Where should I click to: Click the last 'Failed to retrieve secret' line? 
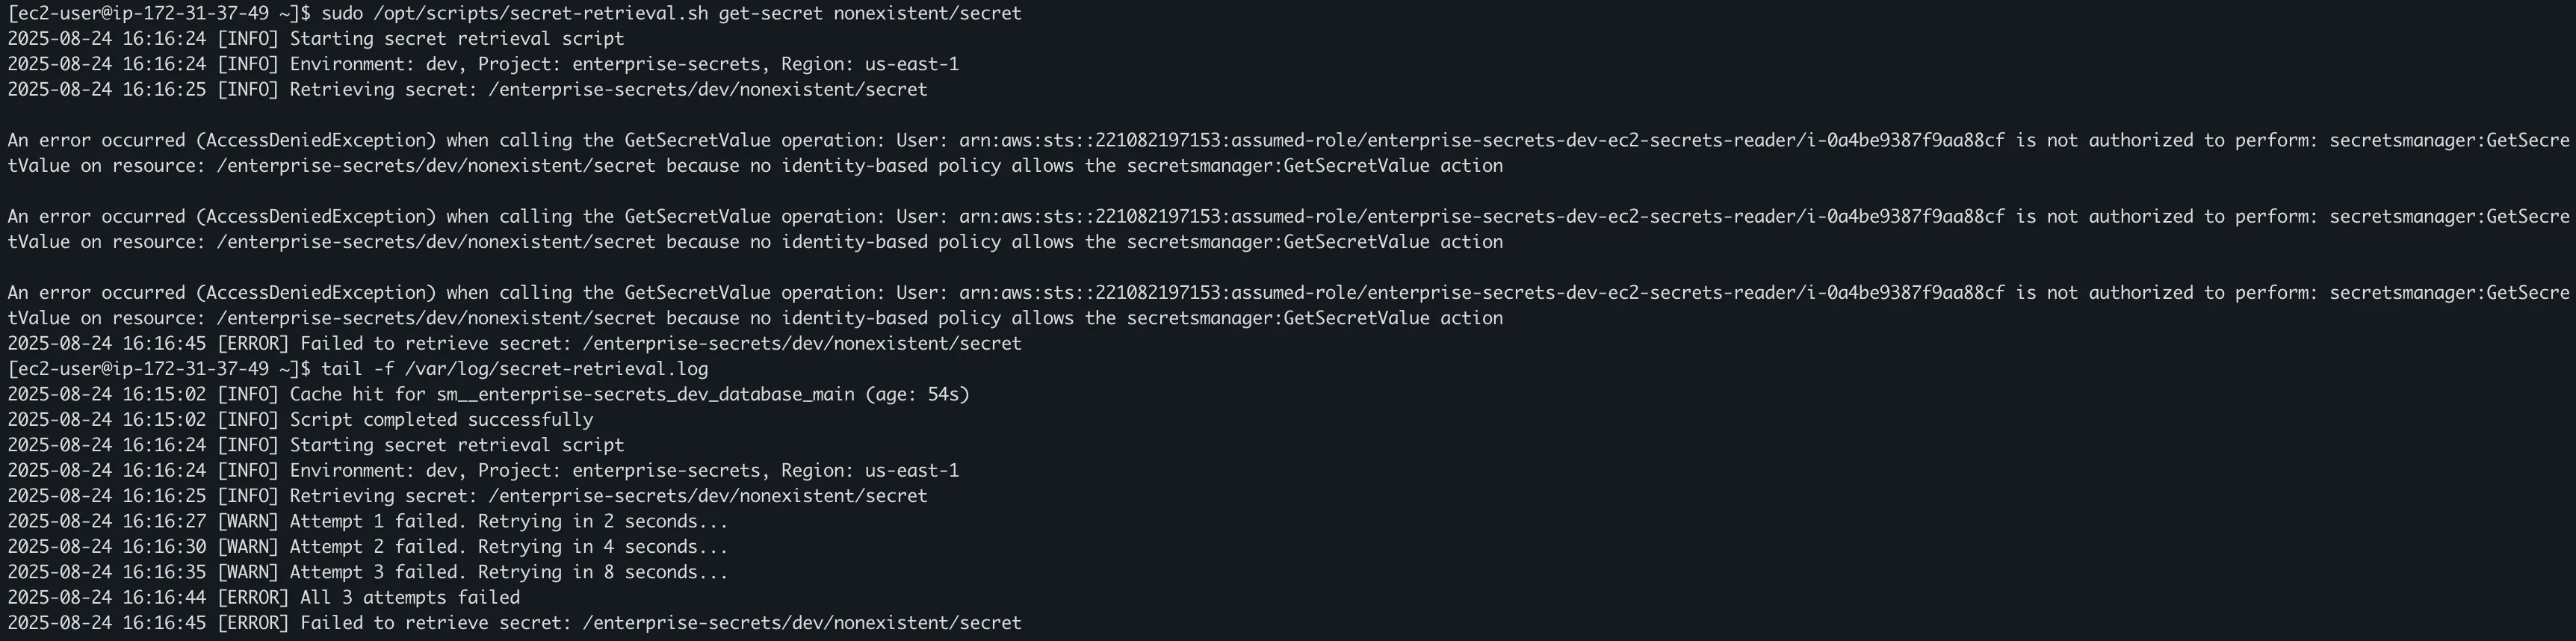pyautogui.click(x=515, y=623)
